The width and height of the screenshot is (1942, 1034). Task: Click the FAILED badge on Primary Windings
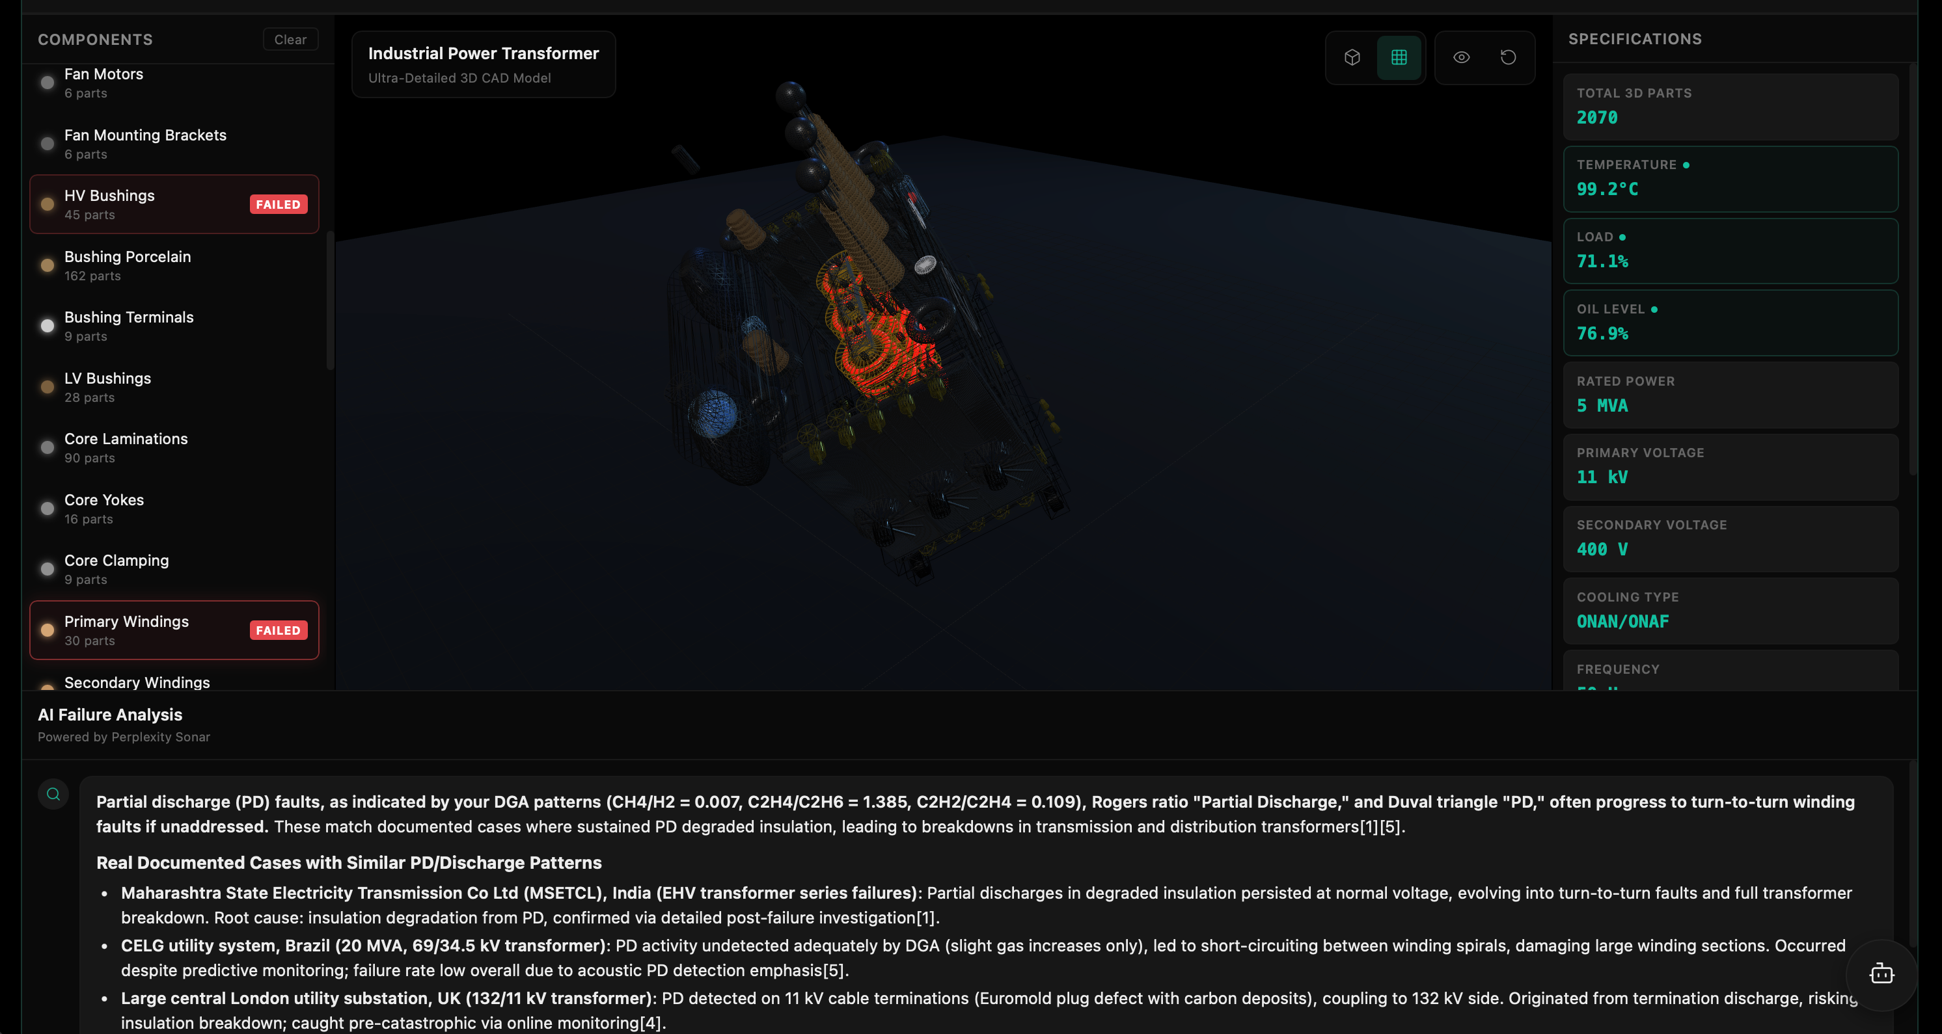click(x=278, y=630)
